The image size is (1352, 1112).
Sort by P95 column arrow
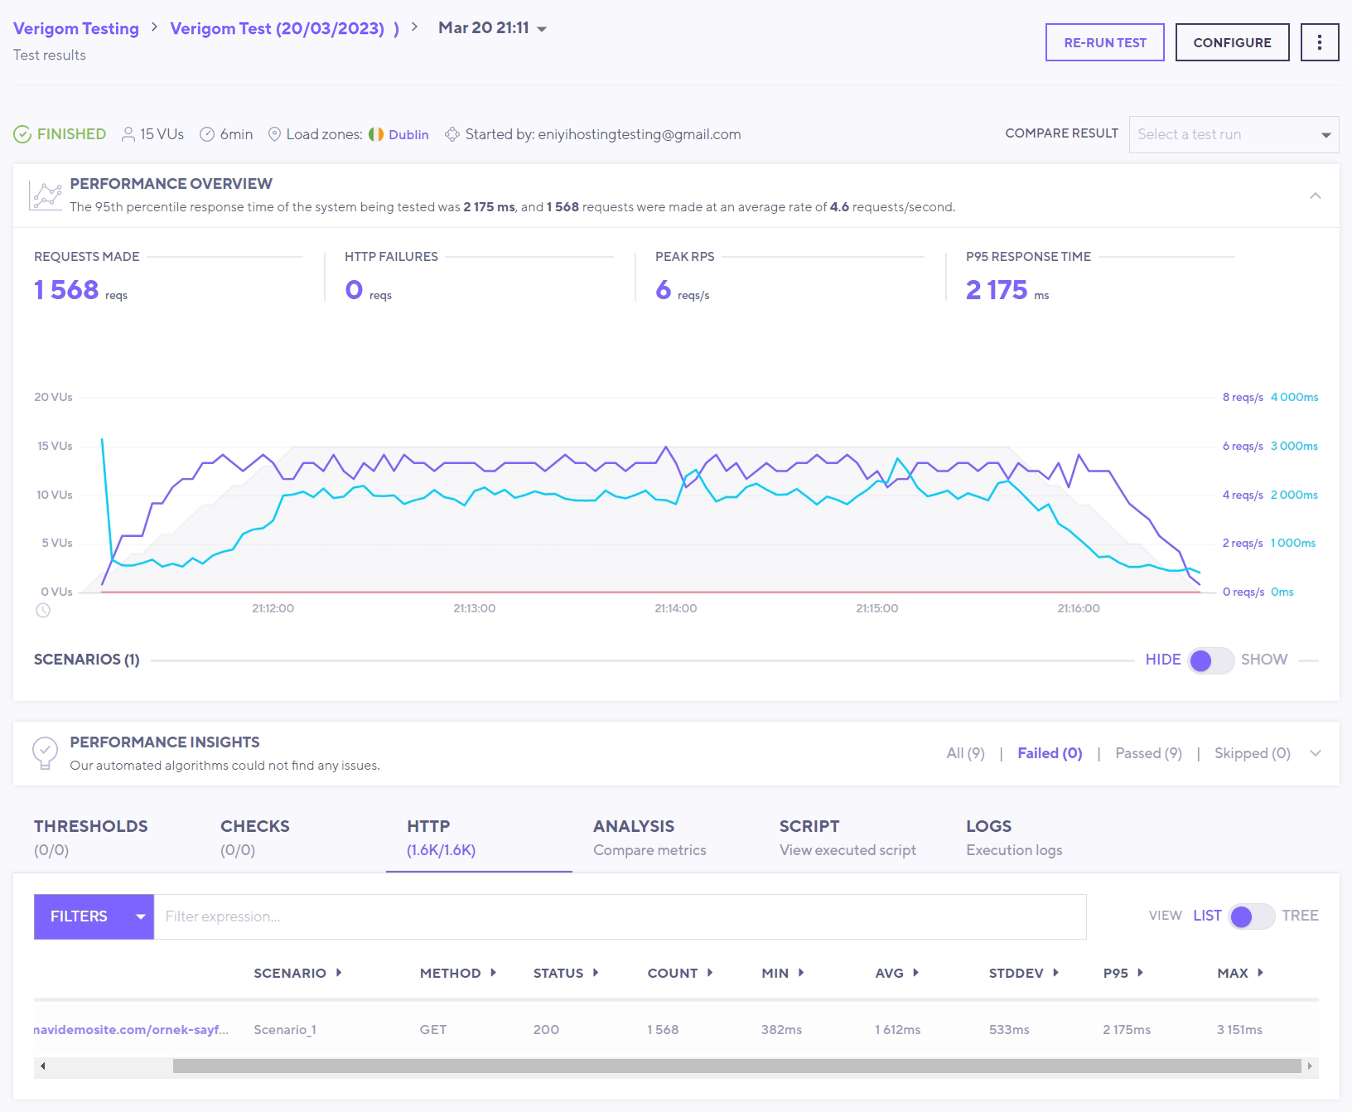pos(1140,973)
